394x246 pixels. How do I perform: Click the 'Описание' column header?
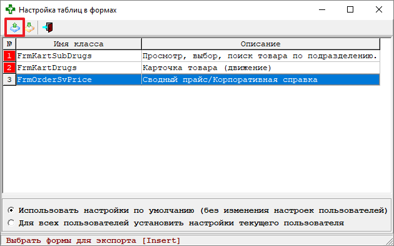tap(261, 44)
